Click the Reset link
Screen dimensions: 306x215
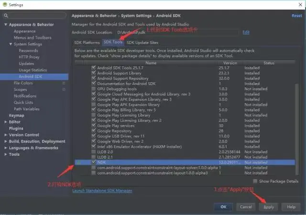296,16
